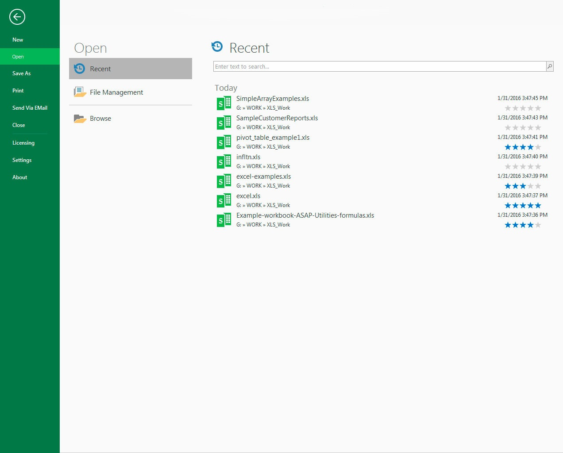Click the file icon next to infltn.xls

[224, 161]
